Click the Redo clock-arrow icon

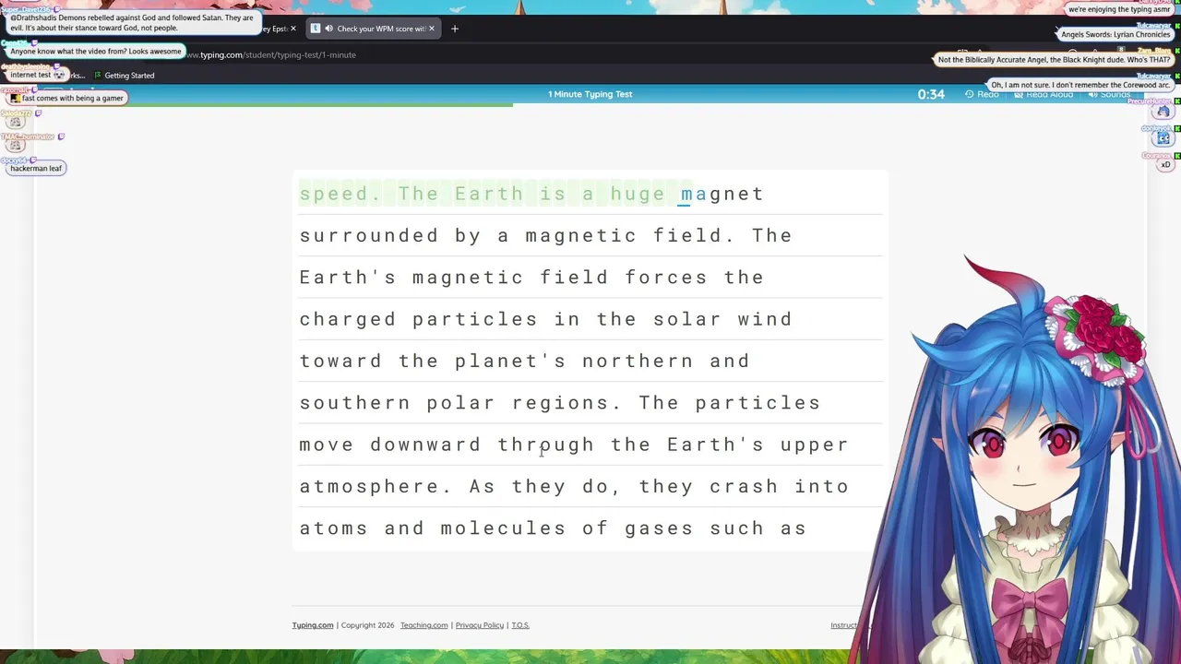970,94
